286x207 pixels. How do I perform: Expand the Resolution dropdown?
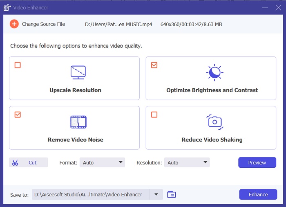click(187, 162)
